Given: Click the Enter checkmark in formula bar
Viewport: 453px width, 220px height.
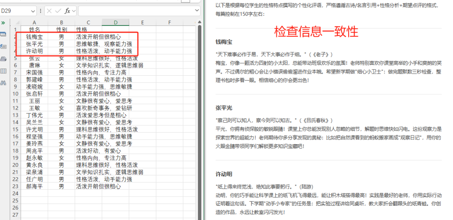Looking at the screenshot, I should pyautogui.click(x=58, y=11).
